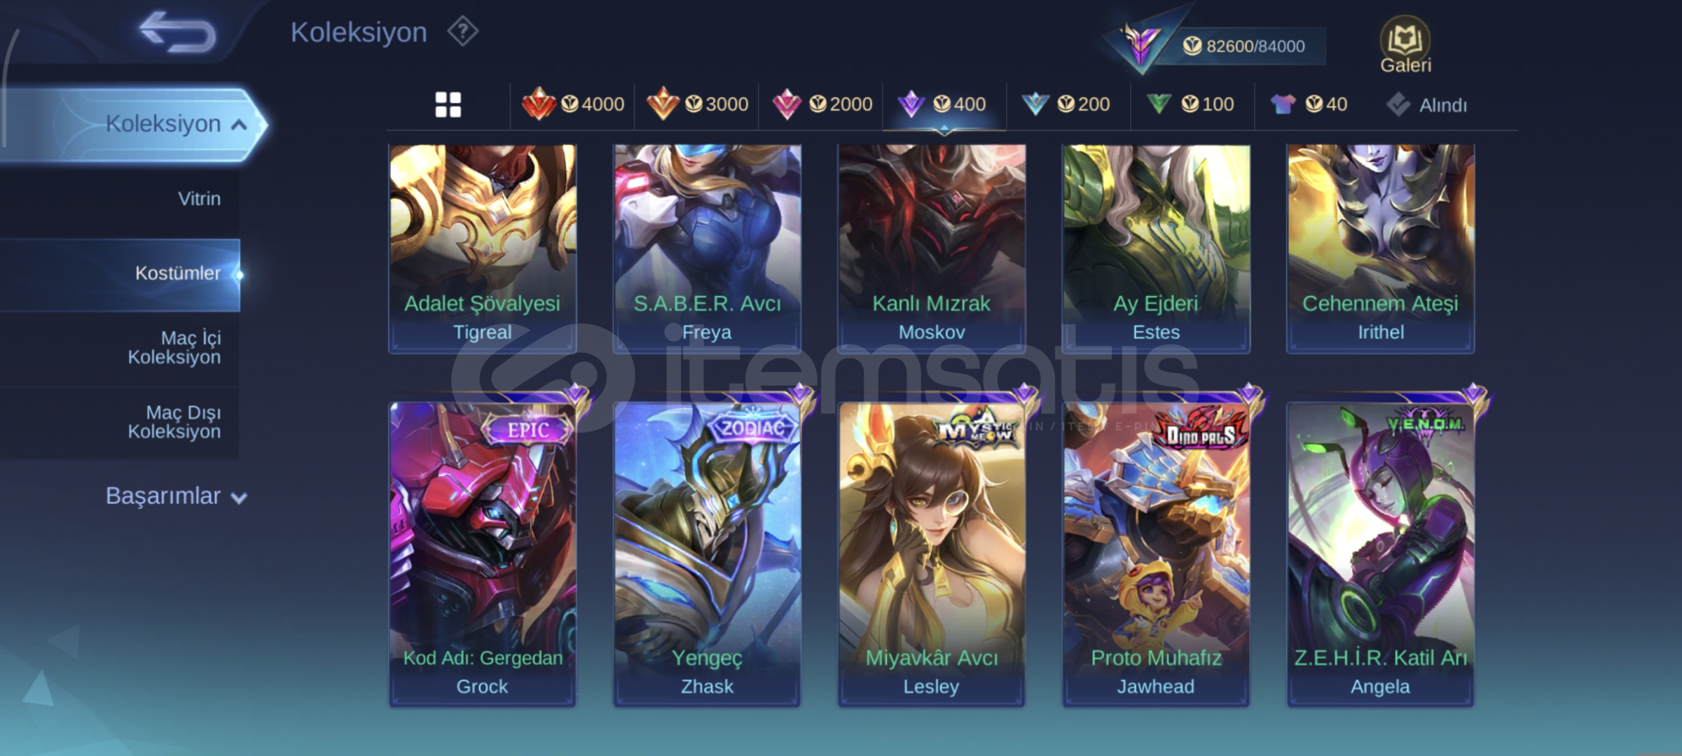Open the Vitrin sidebar entry

tap(120, 199)
